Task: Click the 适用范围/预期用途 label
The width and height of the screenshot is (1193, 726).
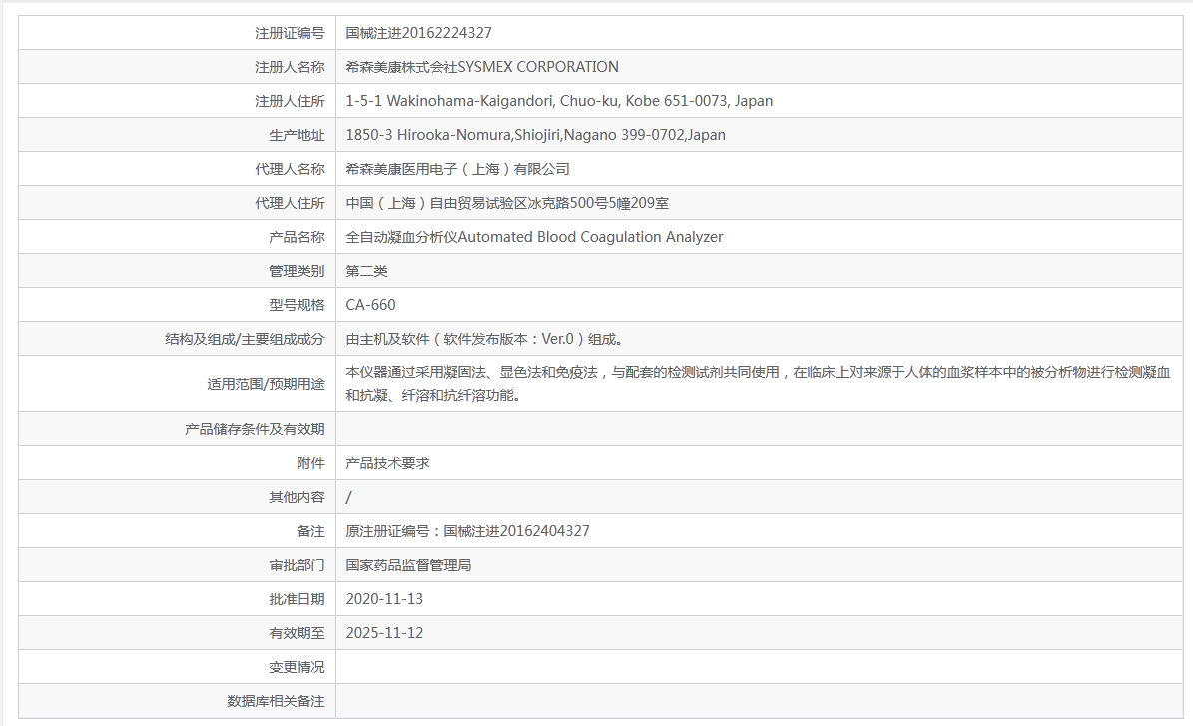Action: pyautogui.click(x=266, y=384)
